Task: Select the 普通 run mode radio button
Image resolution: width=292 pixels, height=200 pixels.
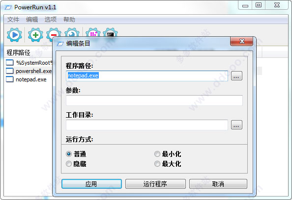Action: pos(69,154)
